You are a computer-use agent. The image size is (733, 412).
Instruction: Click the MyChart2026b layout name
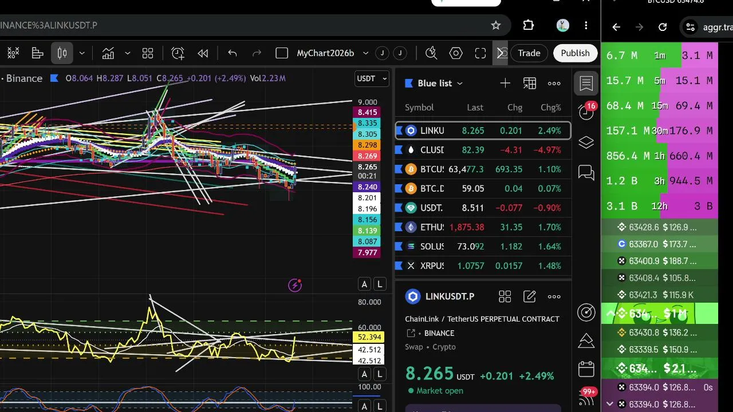click(x=325, y=53)
